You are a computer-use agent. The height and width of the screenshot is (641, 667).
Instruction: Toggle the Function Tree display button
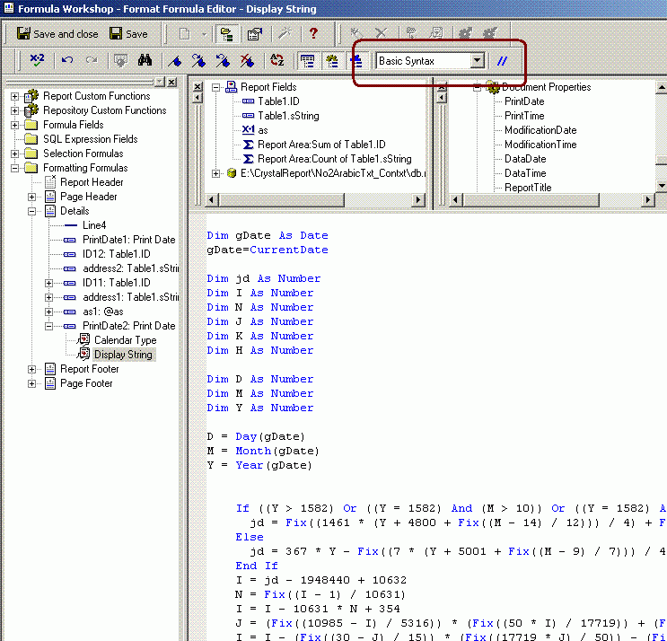click(332, 61)
